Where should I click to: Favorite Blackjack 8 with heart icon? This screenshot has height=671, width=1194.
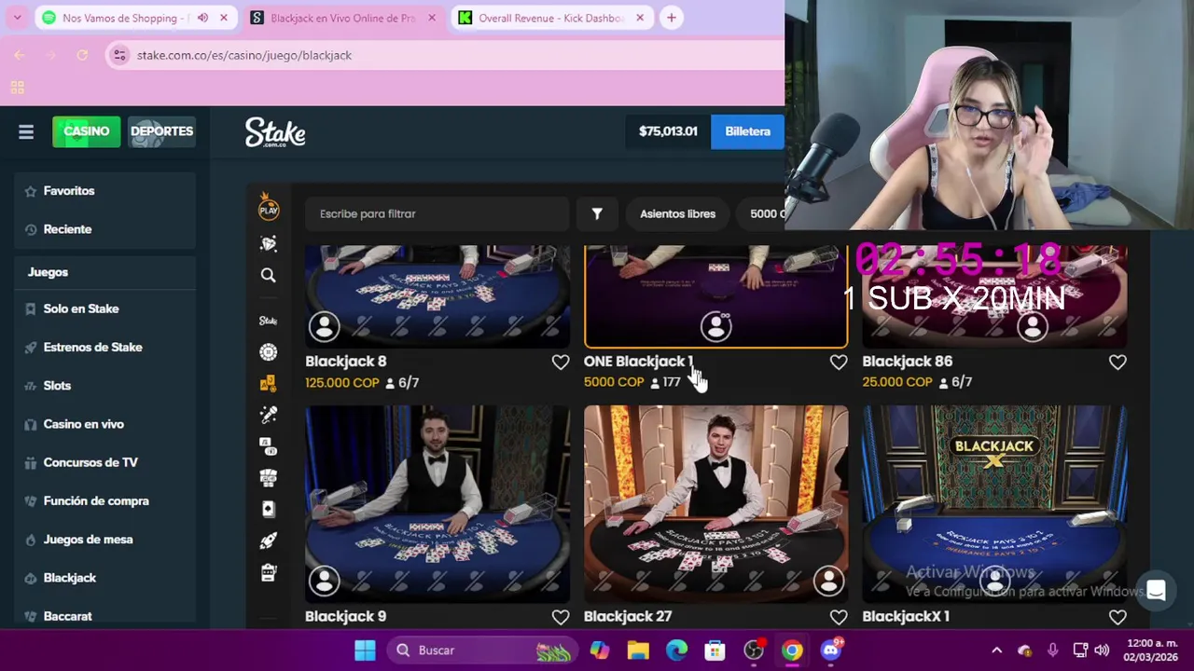coord(560,362)
